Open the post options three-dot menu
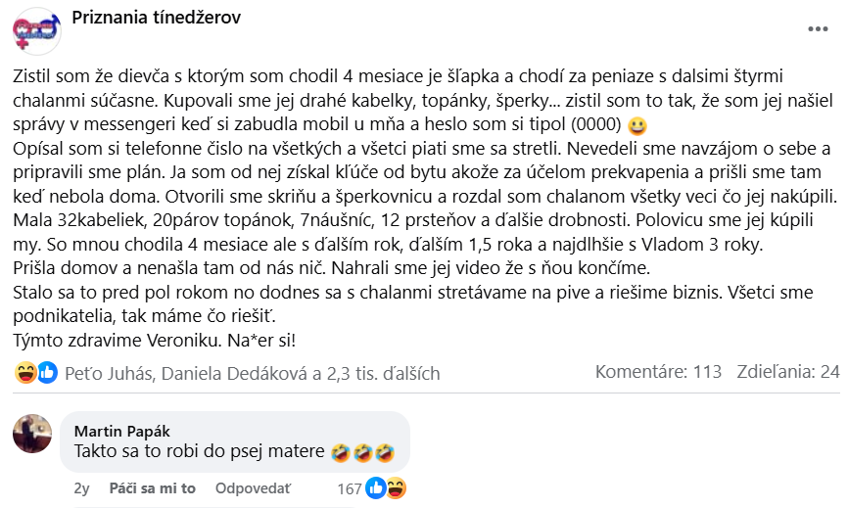This screenshot has width=848, height=509. [818, 29]
